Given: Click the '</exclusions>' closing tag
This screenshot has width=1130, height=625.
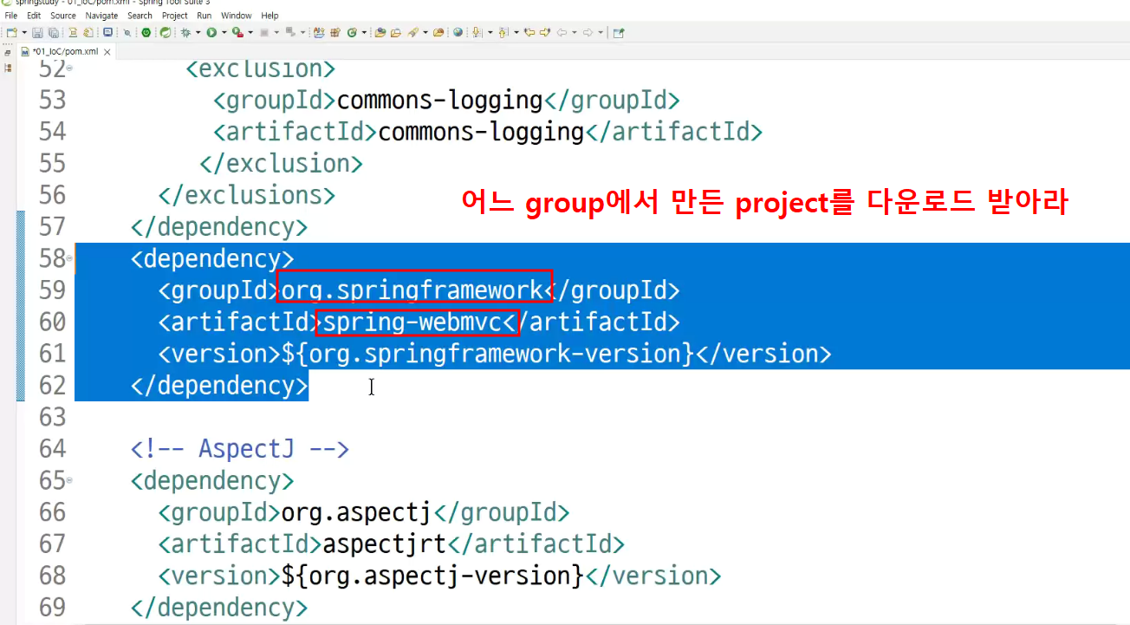Looking at the screenshot, I should tap(247, 195).
